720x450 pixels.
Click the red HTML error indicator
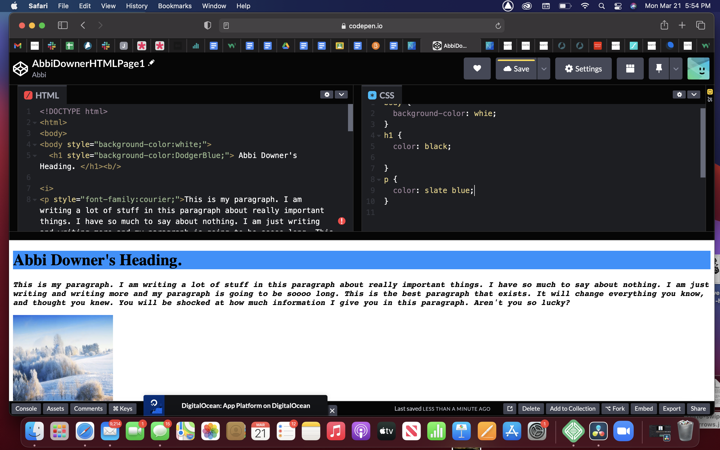pos(341,221)
